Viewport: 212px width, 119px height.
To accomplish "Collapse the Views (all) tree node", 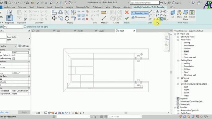I will 175,34.
